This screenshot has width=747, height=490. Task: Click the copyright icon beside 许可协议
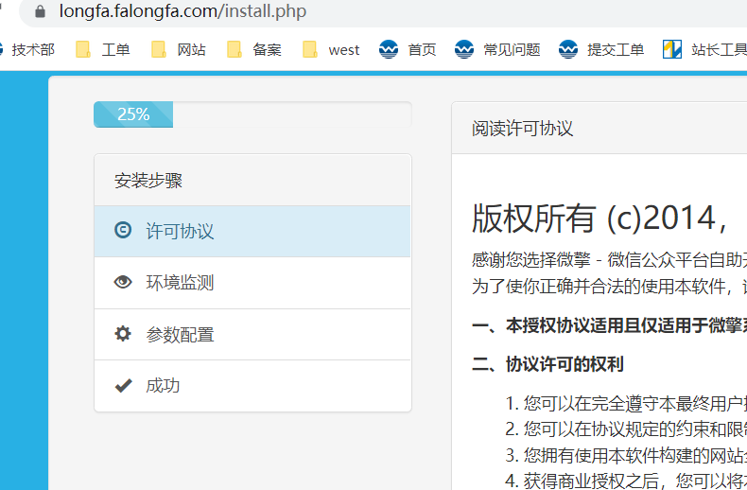pyautogui.click(x=122, y=230)
